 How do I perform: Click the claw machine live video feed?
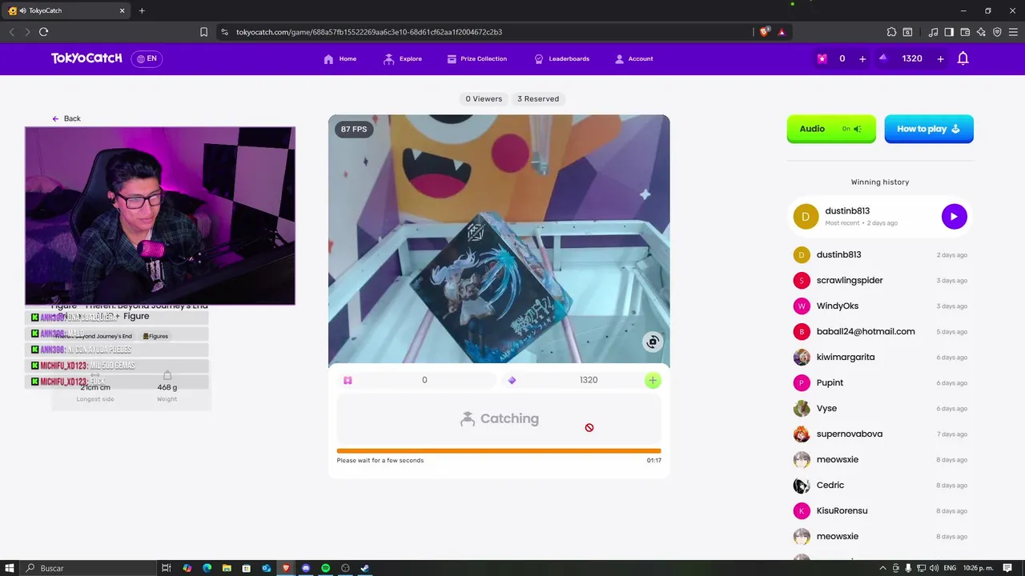[499, 239]
